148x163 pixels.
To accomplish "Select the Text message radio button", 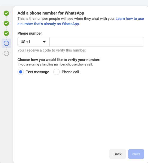I will click(21, 72).
